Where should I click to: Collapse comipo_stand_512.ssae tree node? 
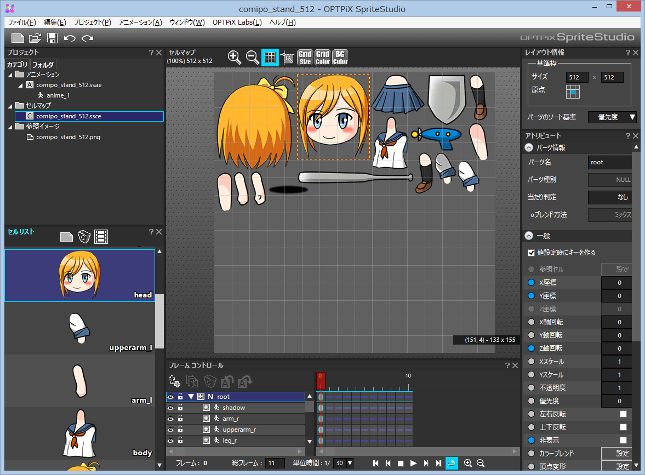pyautogui.click(x=21, y=85)
